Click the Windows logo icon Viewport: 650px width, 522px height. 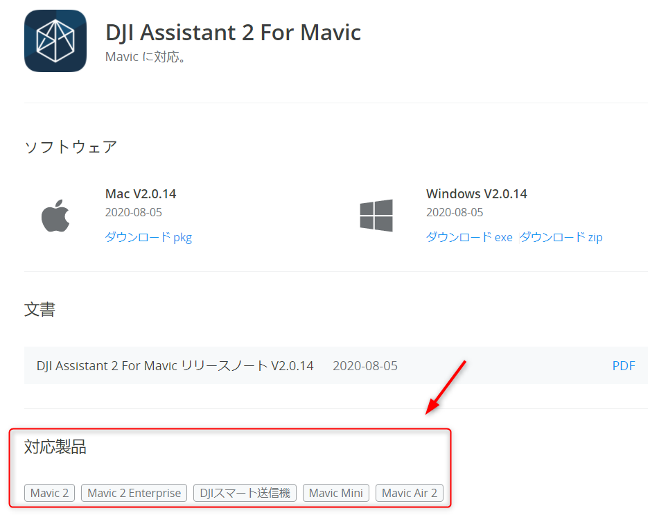(x=376, y=216)
